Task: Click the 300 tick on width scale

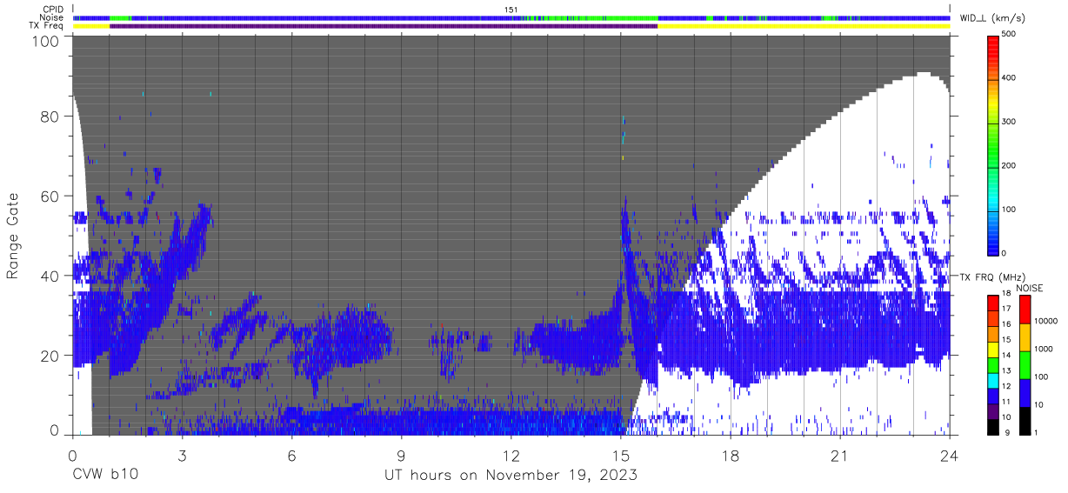Action: pyautogui.click(x=1010, y=122)
